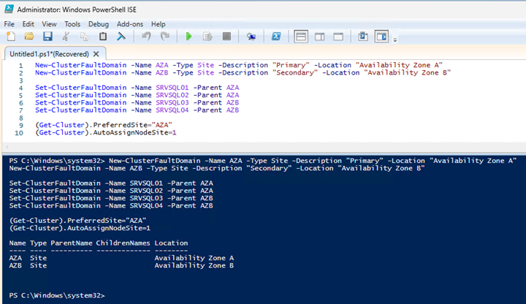Click line number 3 in script gutter
526x304 pixels.
(20, 80)
